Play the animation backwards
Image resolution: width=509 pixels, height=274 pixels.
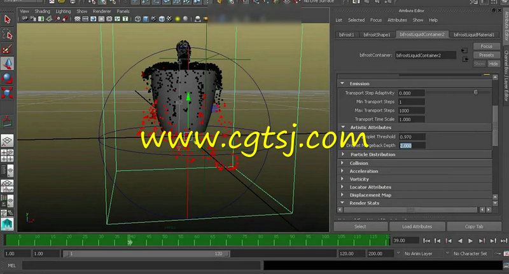point(459,240)
